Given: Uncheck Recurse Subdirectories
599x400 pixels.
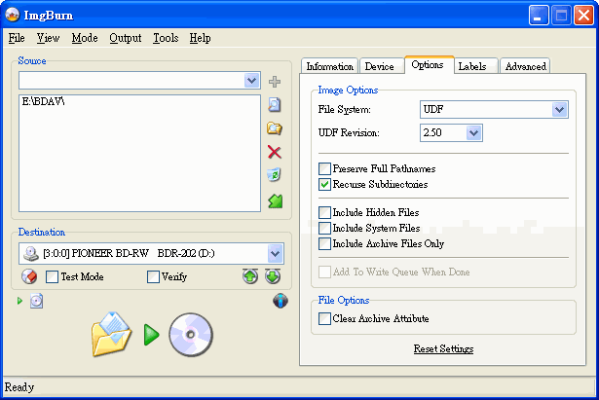Looking at the screenshot, I should pyautogui.click(x=324, y=184).
